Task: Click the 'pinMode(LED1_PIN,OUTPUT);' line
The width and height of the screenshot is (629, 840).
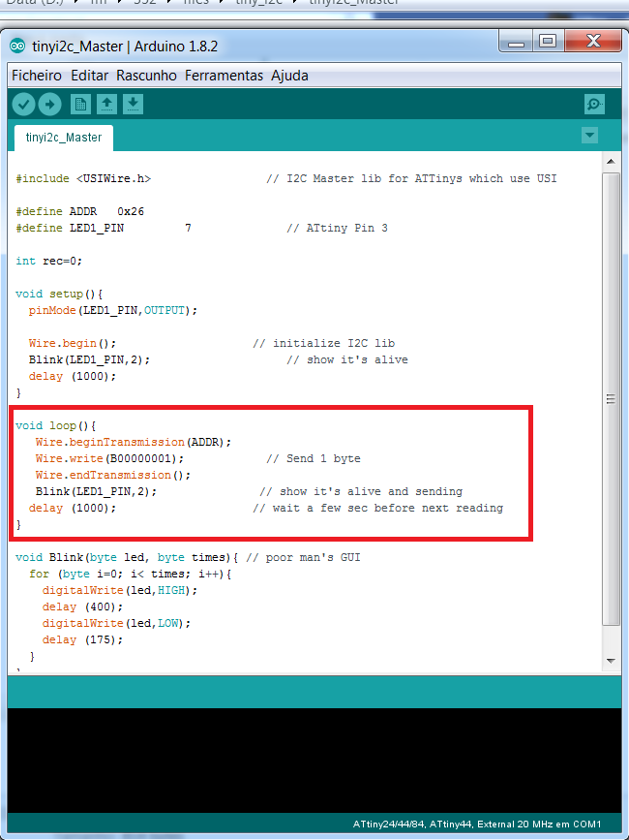Action: pyautogui.click(x=113, y=311)
